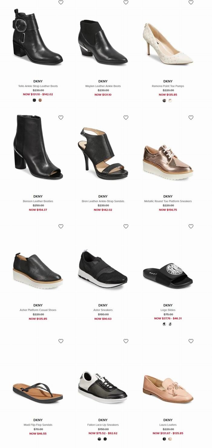This screenshot has width=212, height=448.
Task: Open Ramona Point Toe Pumps title link
Action: [x=168, y=86]
